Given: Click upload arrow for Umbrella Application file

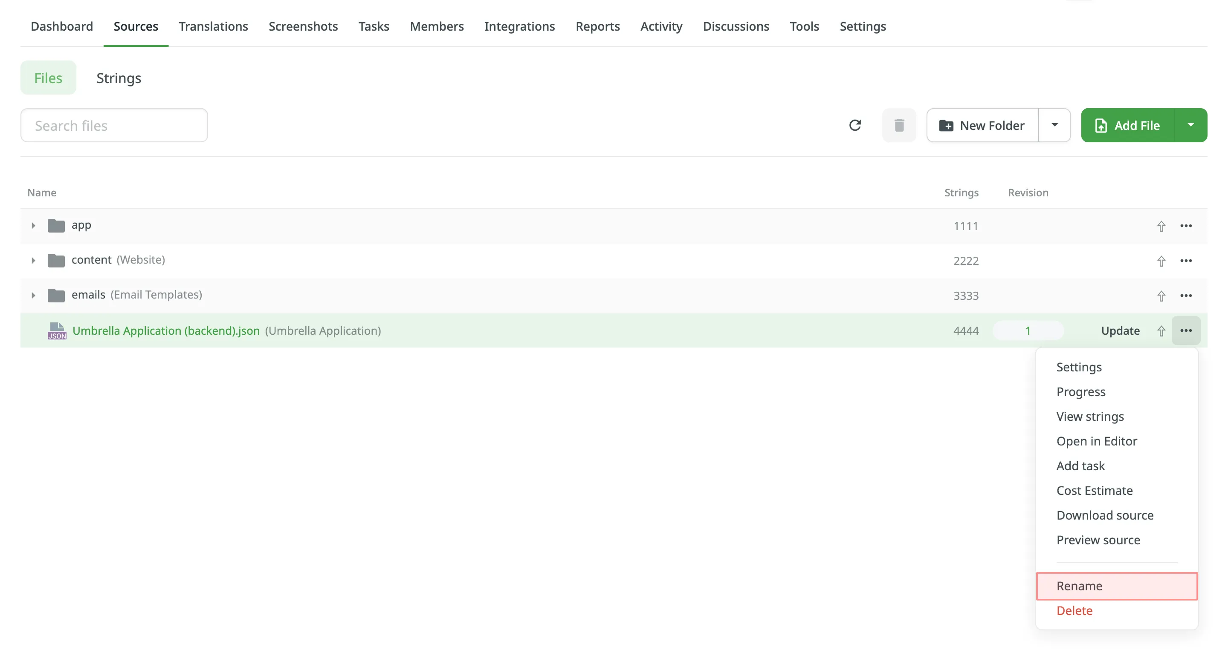Looking at the screenshot, I should (x=1161, y=331).
